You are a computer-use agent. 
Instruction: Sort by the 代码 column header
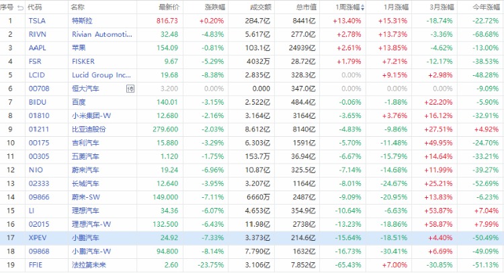(x=35, y=7)
